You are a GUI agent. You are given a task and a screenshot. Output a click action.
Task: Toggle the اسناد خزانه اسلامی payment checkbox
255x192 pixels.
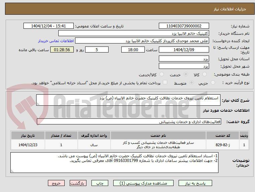165,82
